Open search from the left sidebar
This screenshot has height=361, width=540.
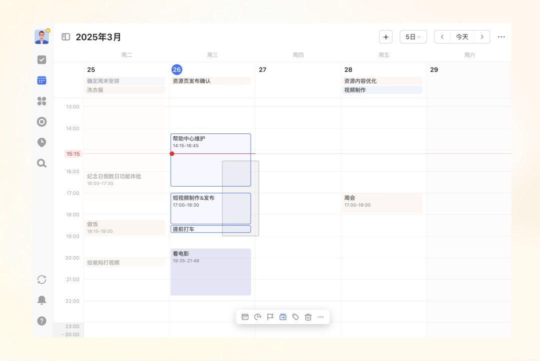click(41, 163)
